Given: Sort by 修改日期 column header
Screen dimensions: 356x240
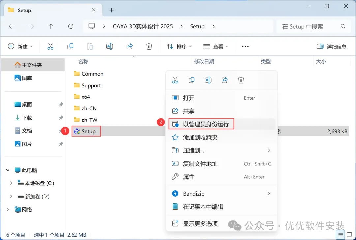Looking at the screenshot, I should click(x=204, y=61).
